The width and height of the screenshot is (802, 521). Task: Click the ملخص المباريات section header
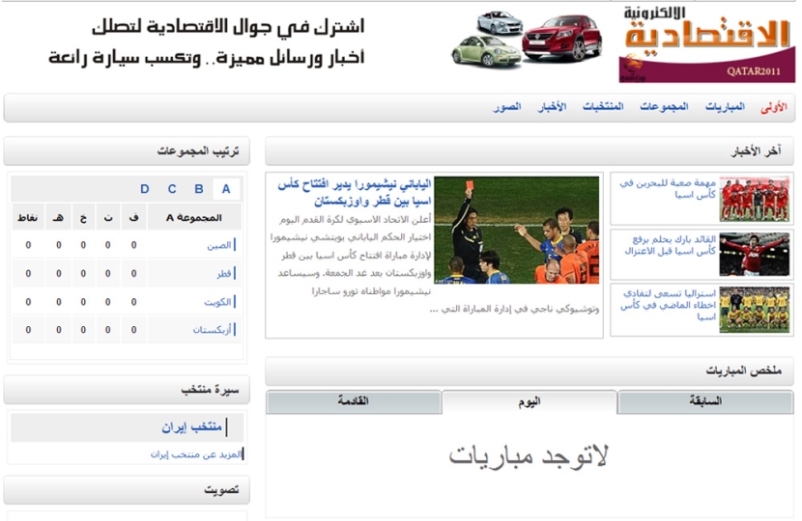click(x=530, y=371)
